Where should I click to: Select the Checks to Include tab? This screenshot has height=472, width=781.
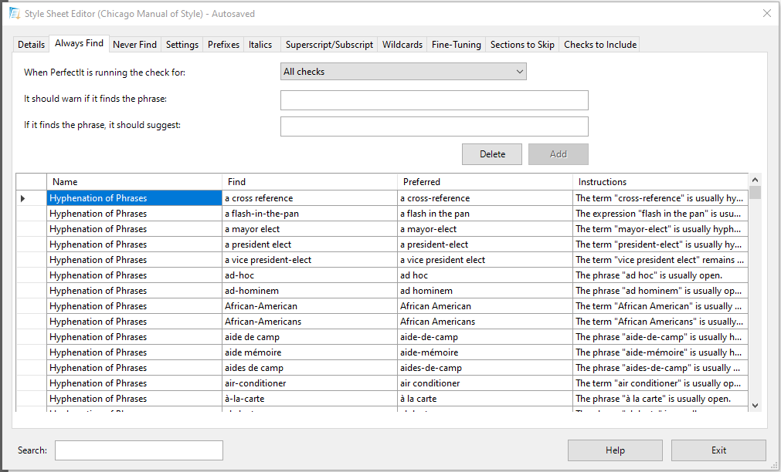pyautogui.click(x=599, y=44)
